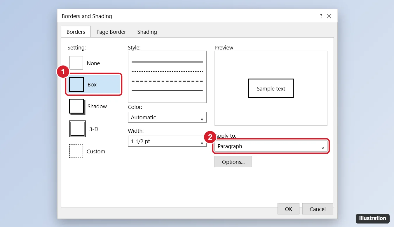Select the solid line style
This screenshot has height=227, width=394.
point(167,62)
